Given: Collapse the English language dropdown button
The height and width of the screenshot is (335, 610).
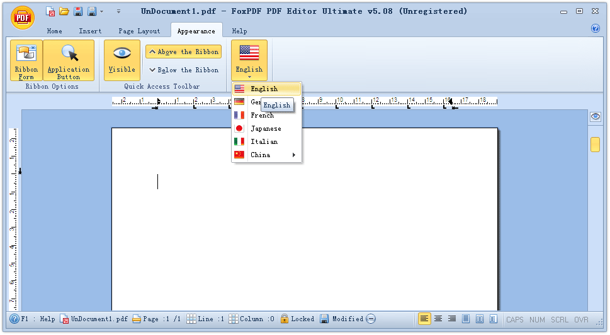Looking at the screenshot, I should pos(249,60).
